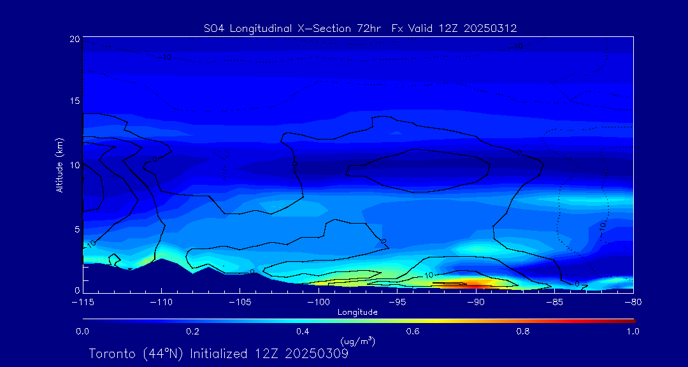This screenshot has height=367, width=688.
Task: Click the "10" contour label above longitude -93
Action: (429, 275)
